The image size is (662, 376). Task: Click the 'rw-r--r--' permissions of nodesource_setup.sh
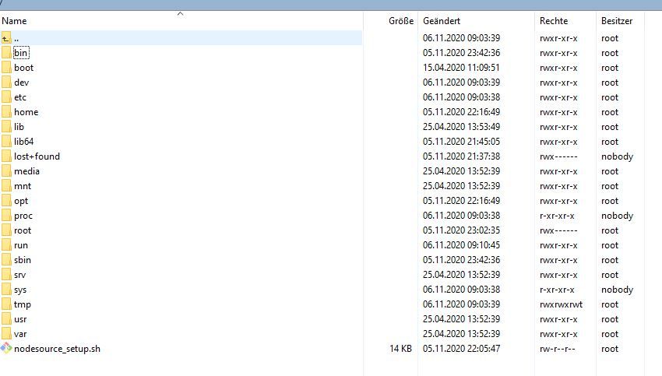click(x=558, y=349)
